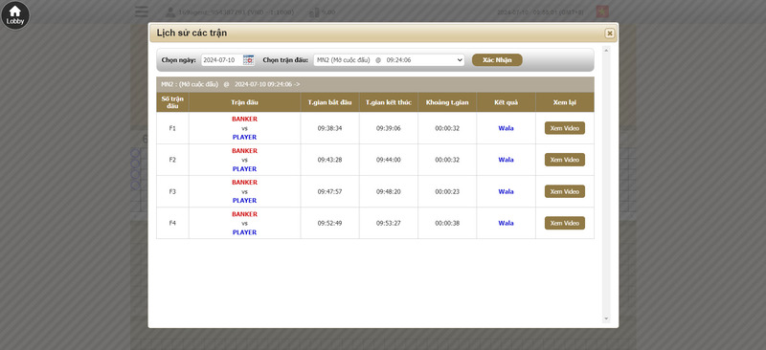766x350 pixels.
Task: Open the hamburger menu in background header
Action: pyautogui.click(x=142, y=11)
